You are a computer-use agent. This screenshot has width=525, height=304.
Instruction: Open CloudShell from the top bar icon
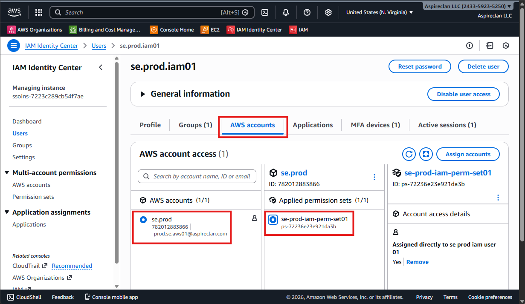265,12
